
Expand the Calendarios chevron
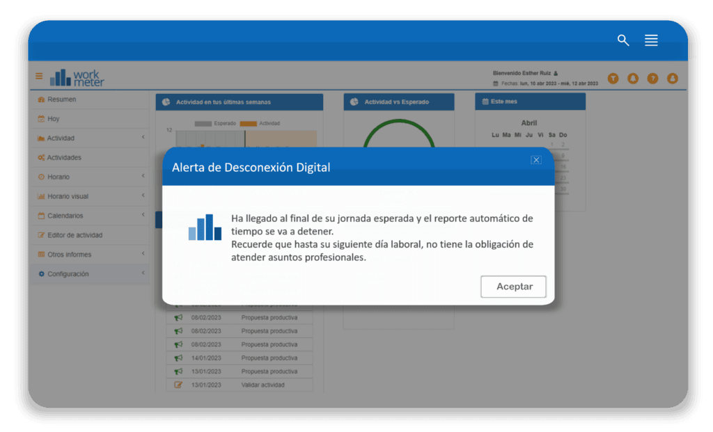[x=143, y=215]
